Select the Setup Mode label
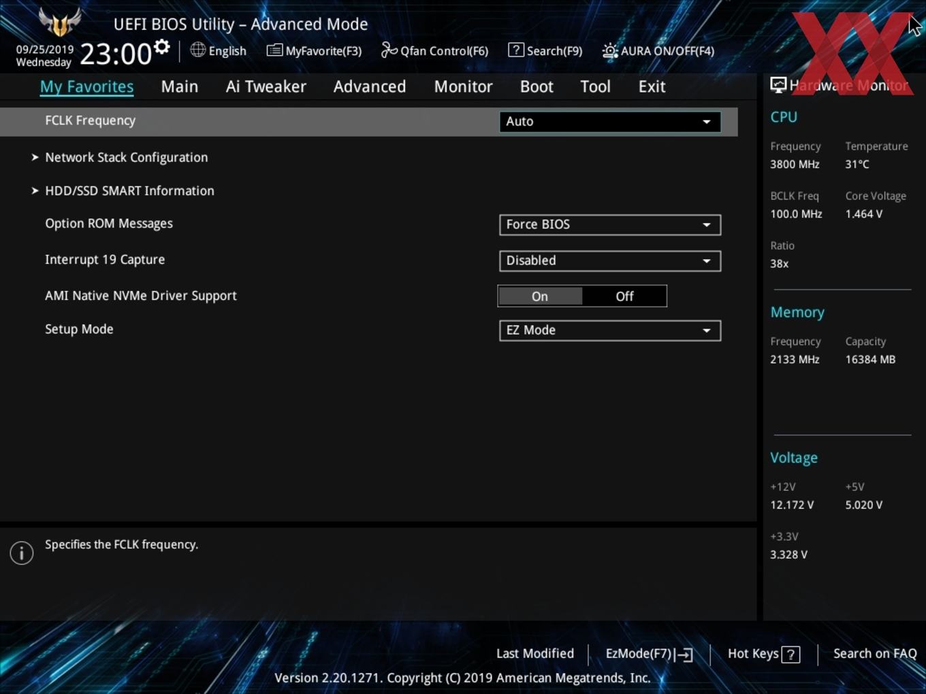This screenshot has height=694, width=926. pyautogui.click(x=79, y=329)
